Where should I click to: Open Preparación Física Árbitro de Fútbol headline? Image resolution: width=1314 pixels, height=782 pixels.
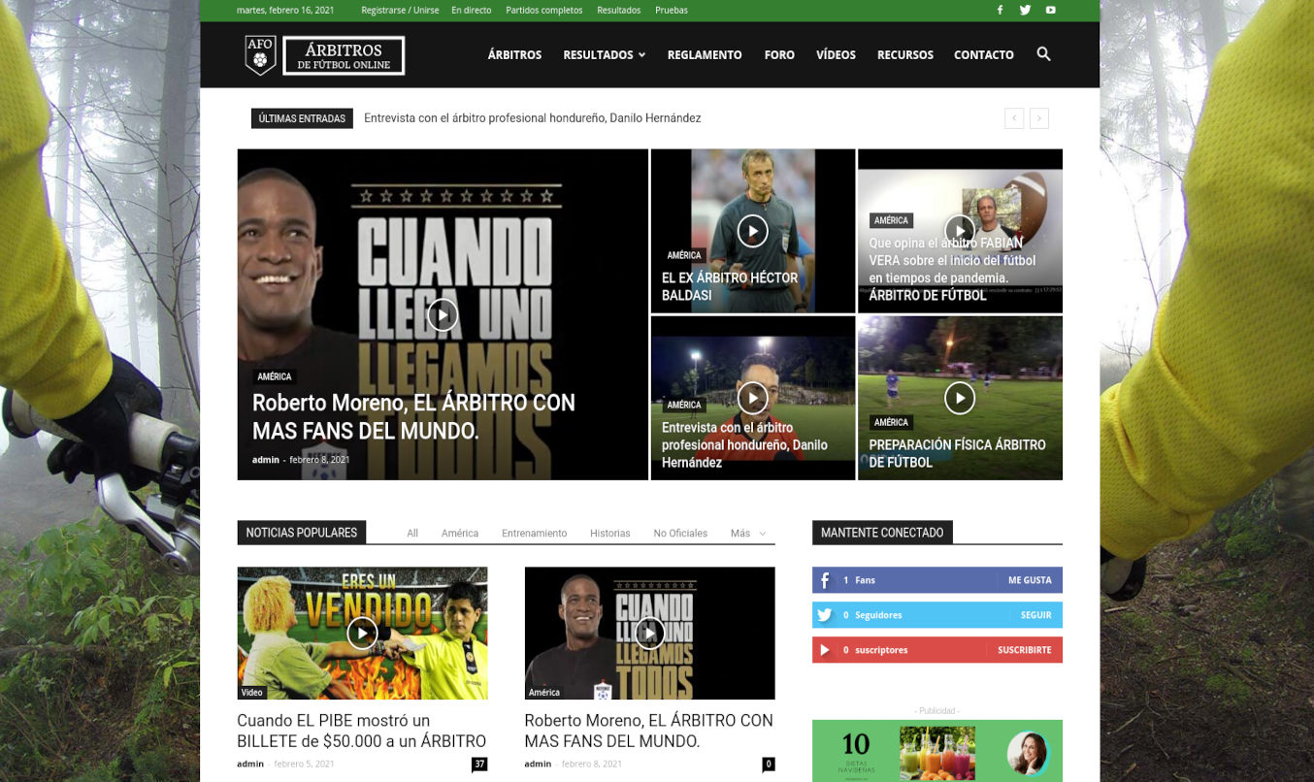957,453
